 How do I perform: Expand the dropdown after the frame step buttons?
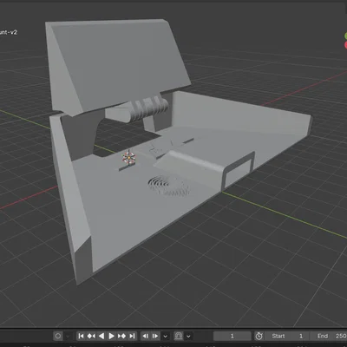coord(166,336)
